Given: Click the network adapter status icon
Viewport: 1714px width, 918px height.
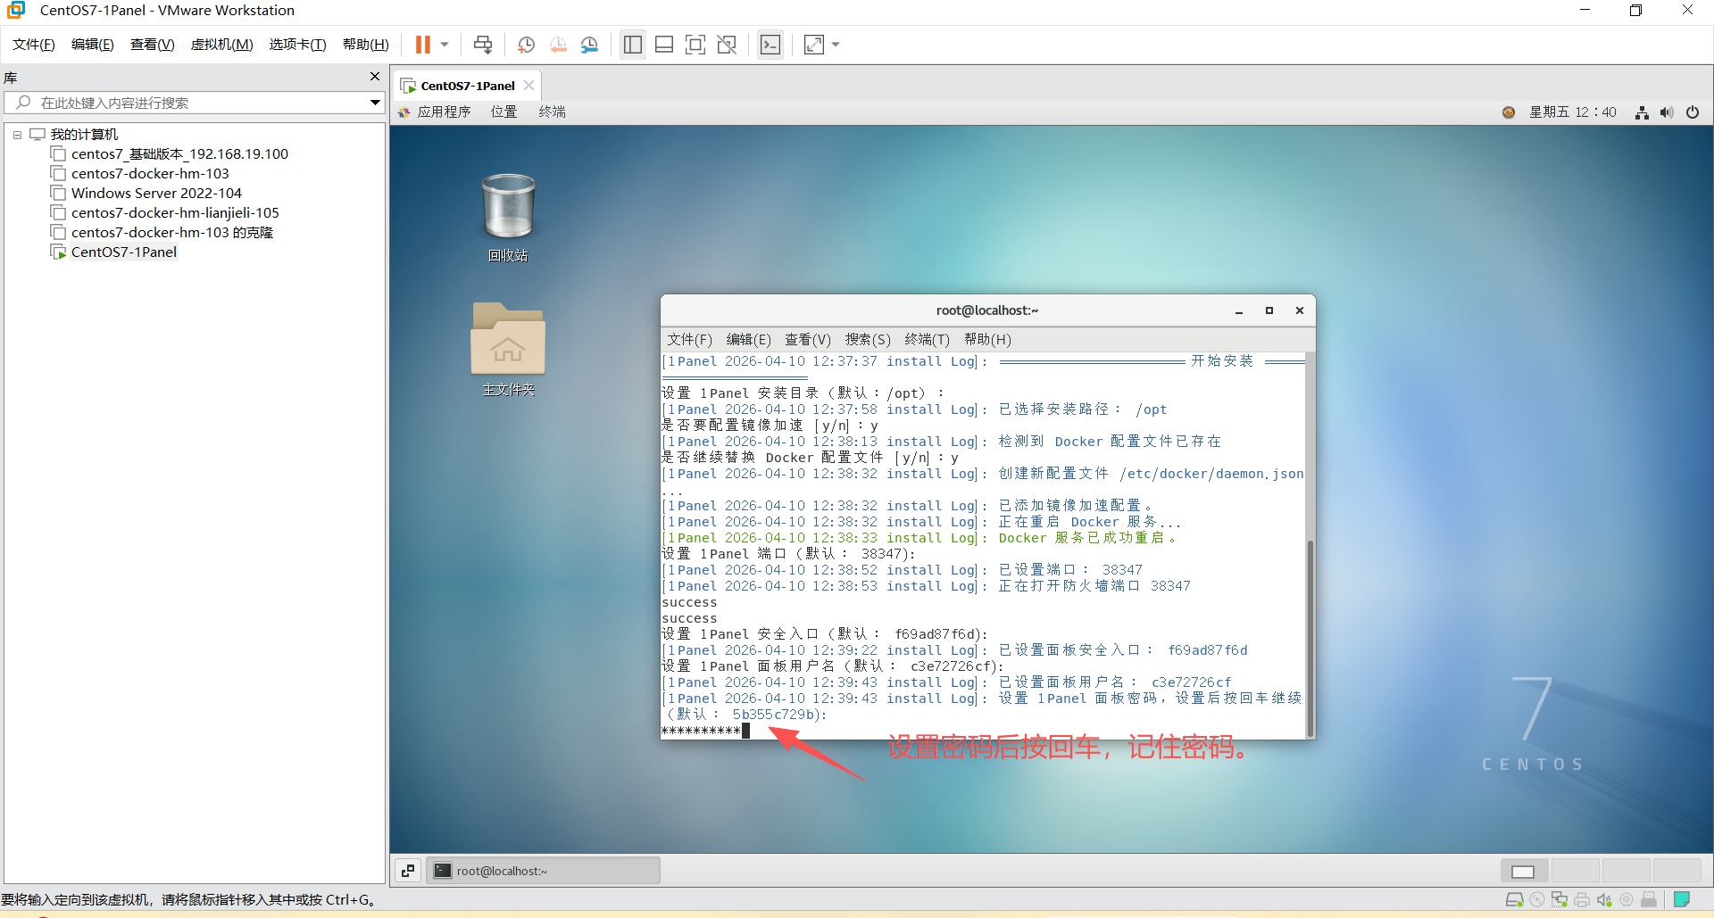Looking at the screenshot, I should pos(1560,899).
